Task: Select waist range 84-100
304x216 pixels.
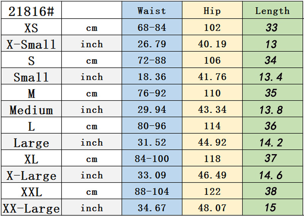Action: (152, 159)
